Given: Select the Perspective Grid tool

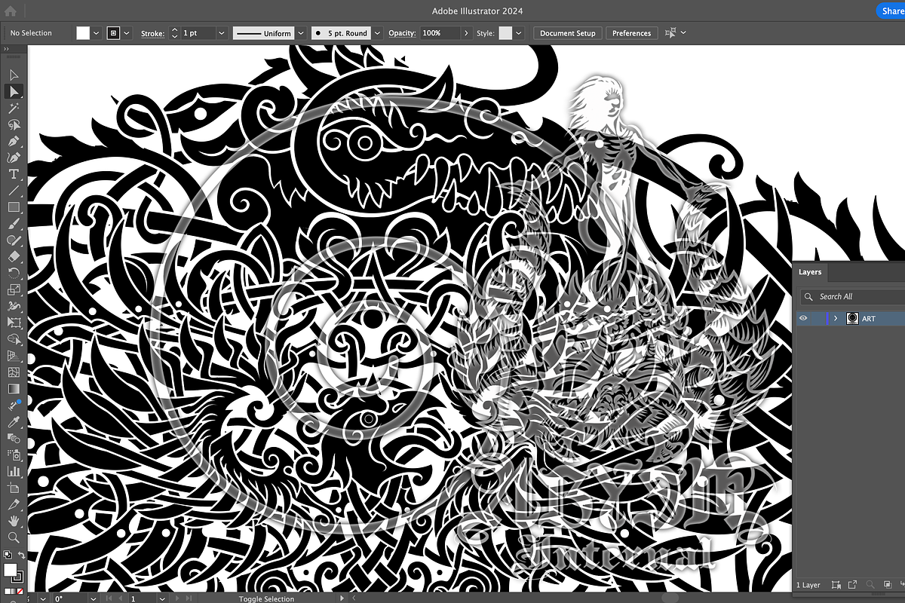Looking at the screenshot, I should pos(14,356).
